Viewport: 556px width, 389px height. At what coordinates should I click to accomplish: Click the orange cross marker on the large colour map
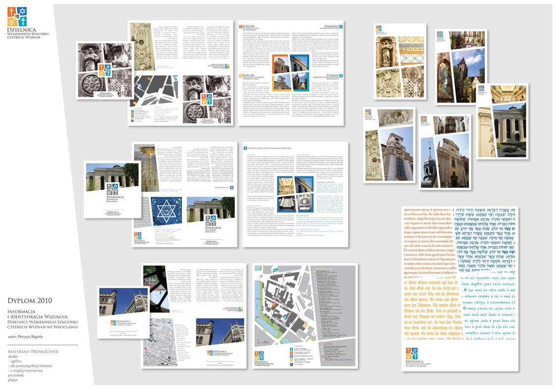274,304
